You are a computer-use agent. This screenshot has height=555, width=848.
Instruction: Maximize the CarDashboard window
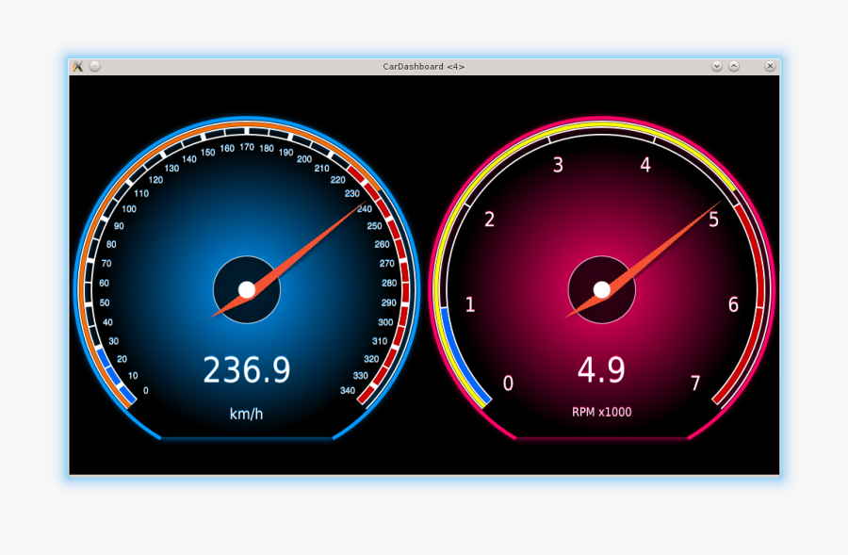click(x=734, y=66)
